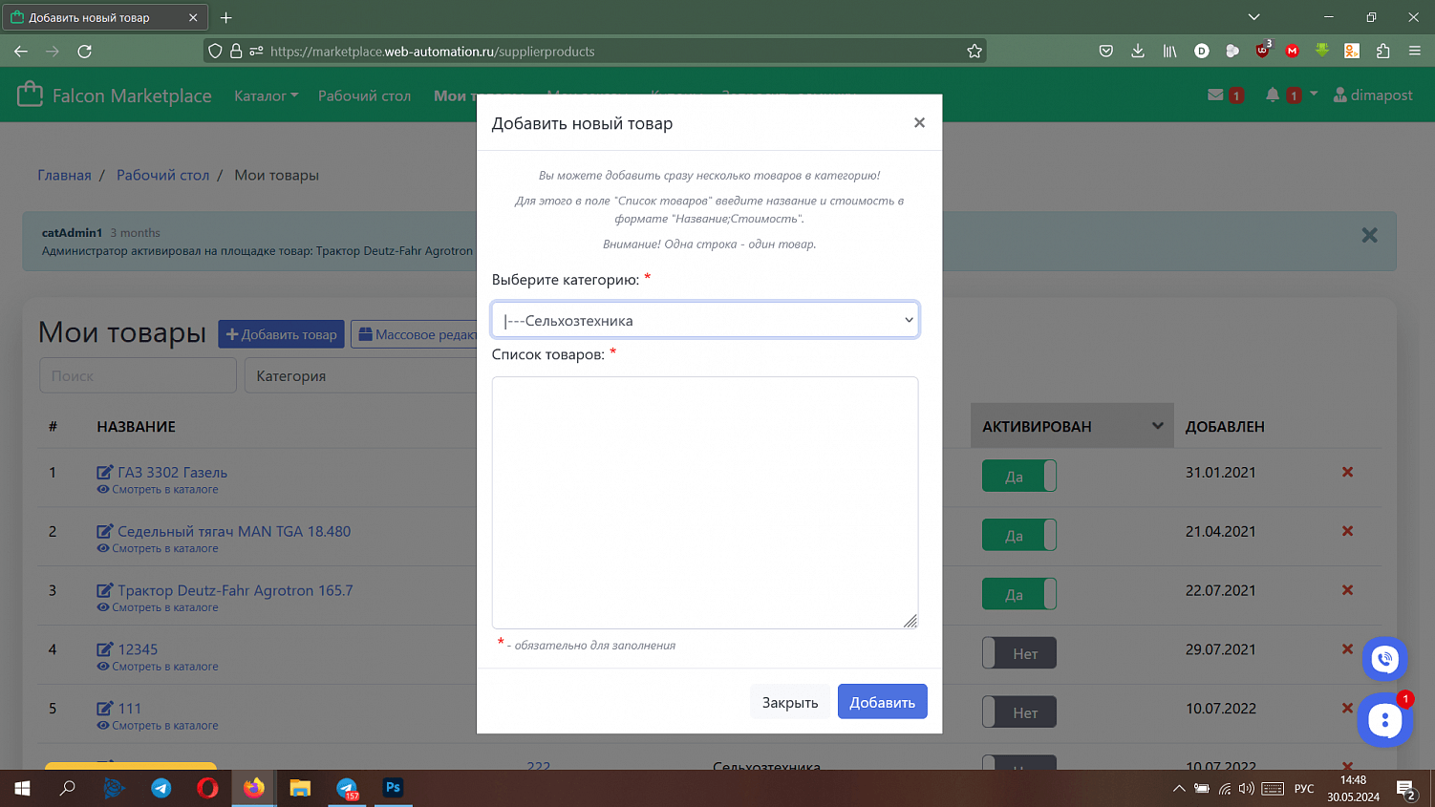Toggle activation for Трактор Deutz-Fahr Agrotron 165.7
1435x807 pixels.
(x=1018, y=595)
